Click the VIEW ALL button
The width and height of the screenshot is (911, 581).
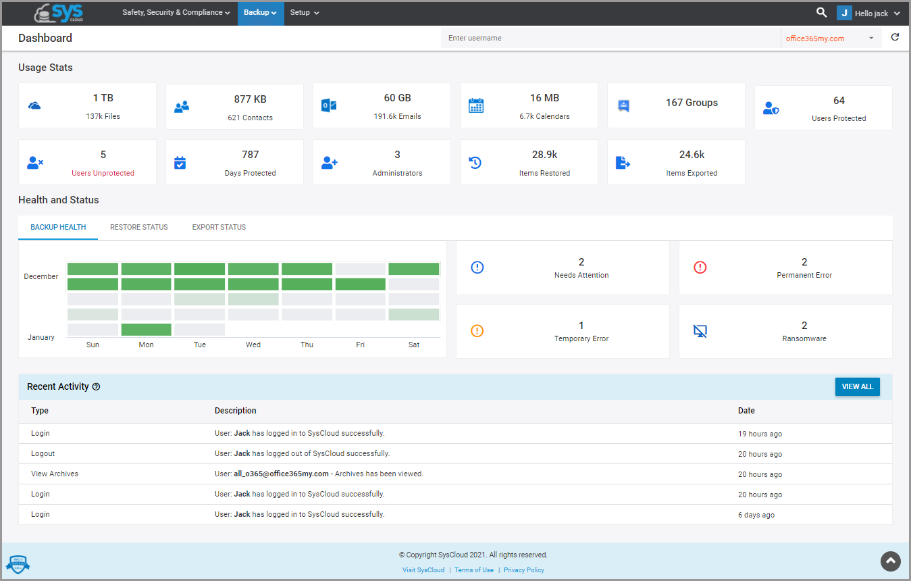coord(857,386)
